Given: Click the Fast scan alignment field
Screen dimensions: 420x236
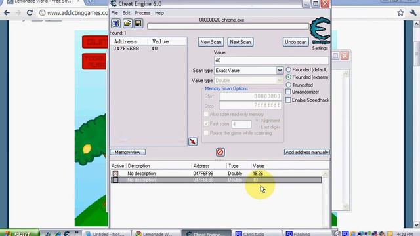Looking at the screenshot, I should tap(241, 124).
